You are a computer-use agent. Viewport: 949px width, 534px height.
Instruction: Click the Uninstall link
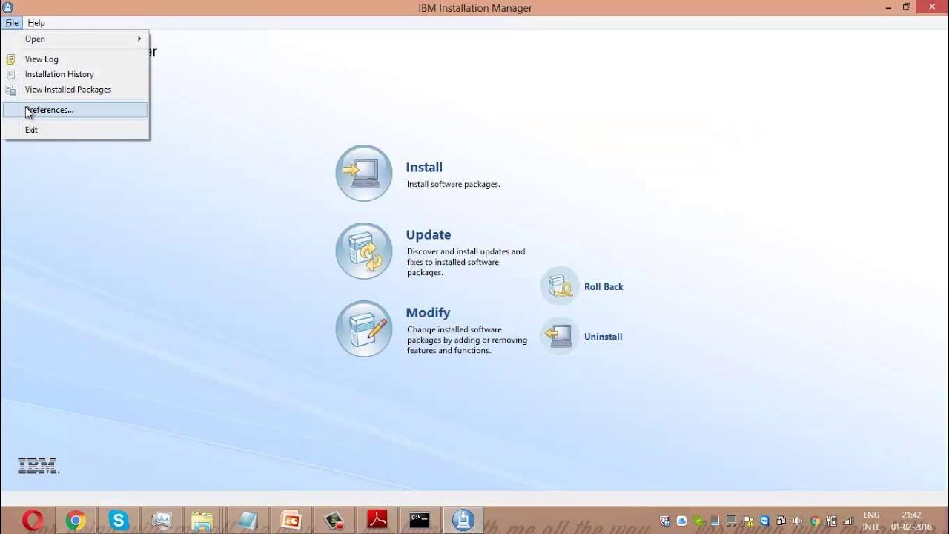pyautogui.click(x=604, y=337)
